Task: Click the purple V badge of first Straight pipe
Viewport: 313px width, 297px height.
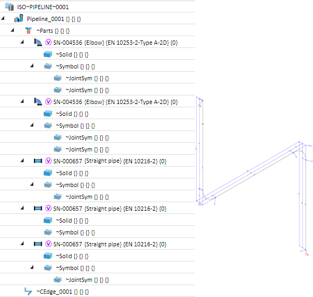Action: [x=48, y=161]
